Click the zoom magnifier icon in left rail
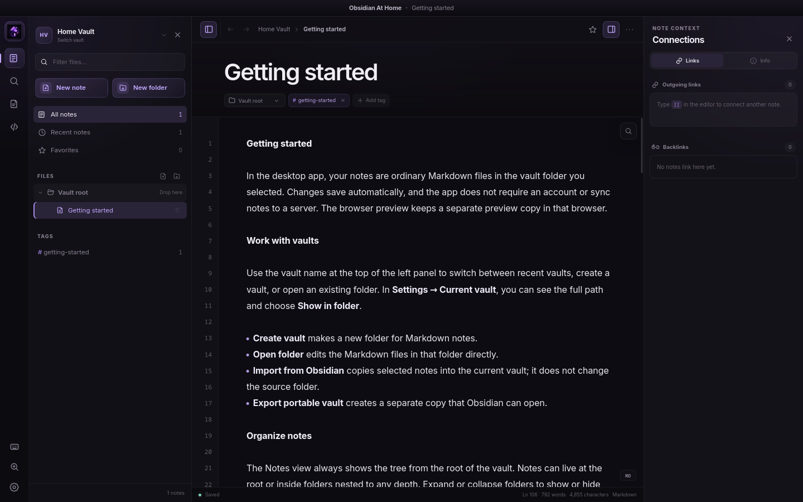803x502 pixels. click(x=14, y=467)
